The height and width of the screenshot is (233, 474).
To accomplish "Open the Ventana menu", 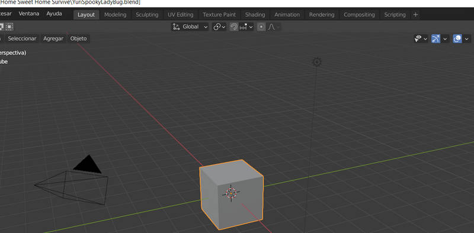I will tap(29, 14).
